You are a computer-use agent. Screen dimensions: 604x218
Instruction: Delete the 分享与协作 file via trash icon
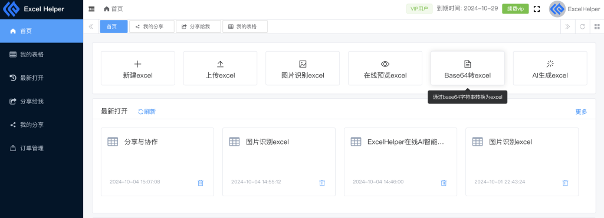click(201, 183)
